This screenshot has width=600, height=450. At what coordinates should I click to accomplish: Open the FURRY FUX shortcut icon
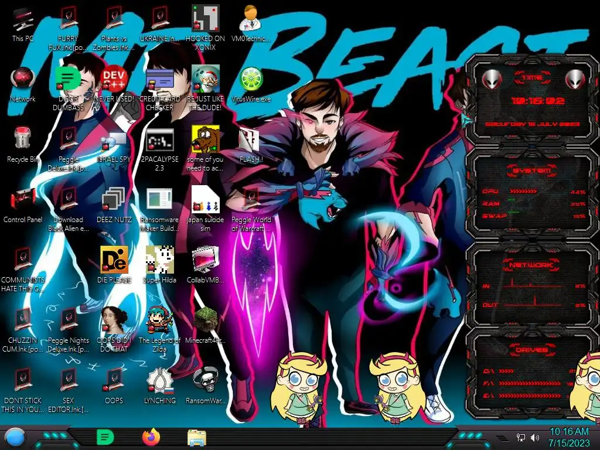click(68, 18)
